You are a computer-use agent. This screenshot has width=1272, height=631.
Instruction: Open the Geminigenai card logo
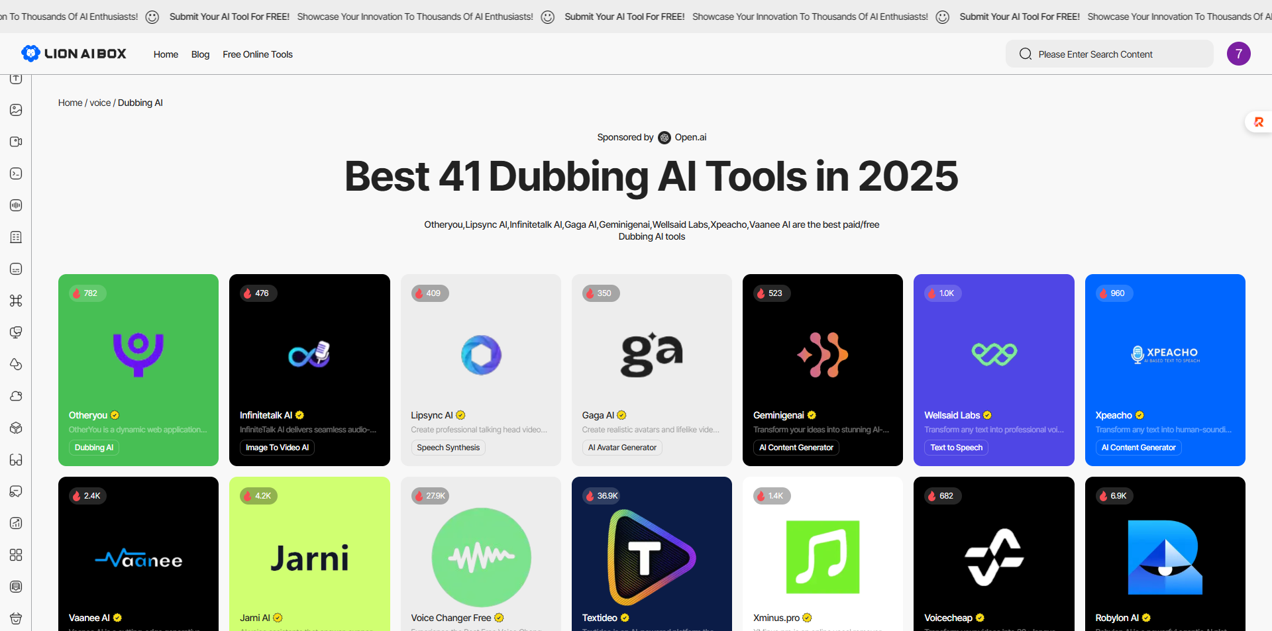pos(823,355)
